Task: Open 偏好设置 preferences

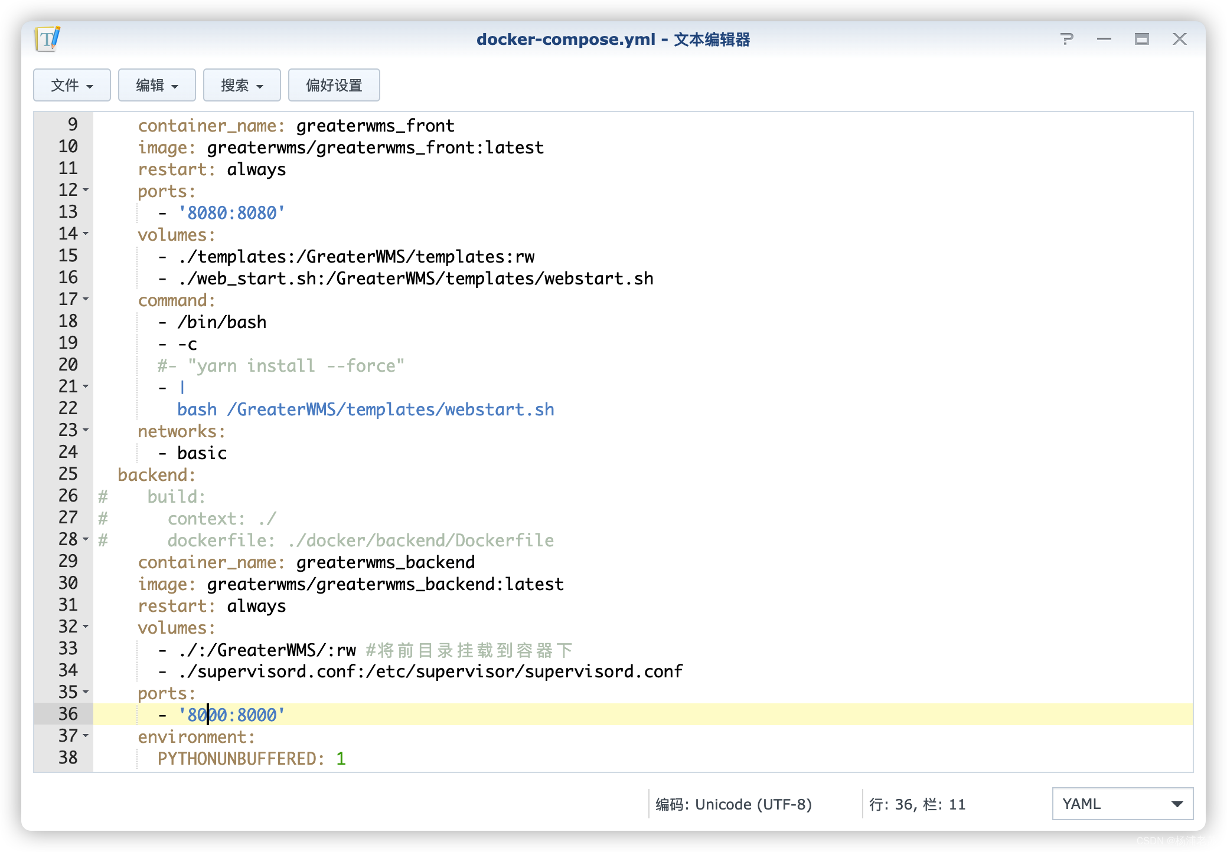Action: [334, 85]
